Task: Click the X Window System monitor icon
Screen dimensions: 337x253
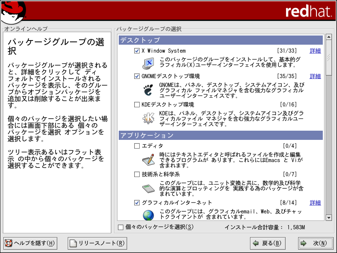Action: click(148, 63)
